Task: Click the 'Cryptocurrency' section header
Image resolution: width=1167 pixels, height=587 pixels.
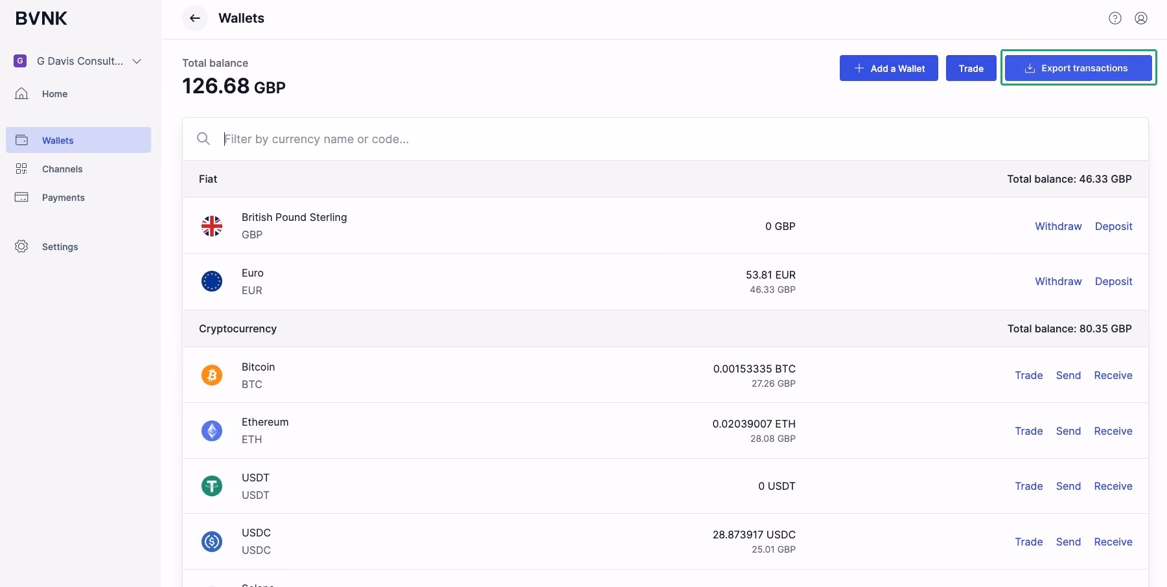Action: [238, 328]
